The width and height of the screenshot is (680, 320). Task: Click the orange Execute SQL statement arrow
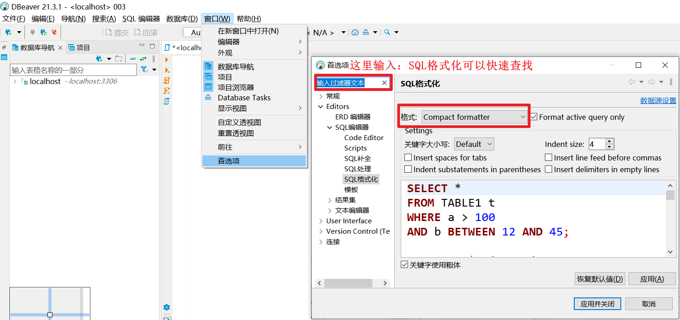pos(167,60)
